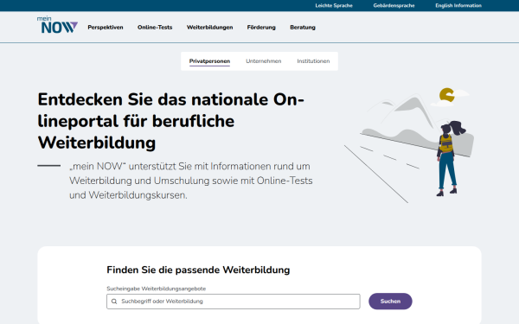The image size is (519, 324).
Task: Open the Förderung menu
Action: tap(261, 28)
